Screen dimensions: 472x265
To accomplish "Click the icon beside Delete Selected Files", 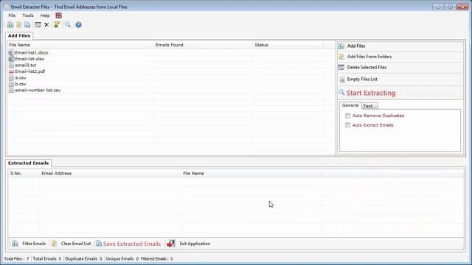I will click(x=341, y=68).
